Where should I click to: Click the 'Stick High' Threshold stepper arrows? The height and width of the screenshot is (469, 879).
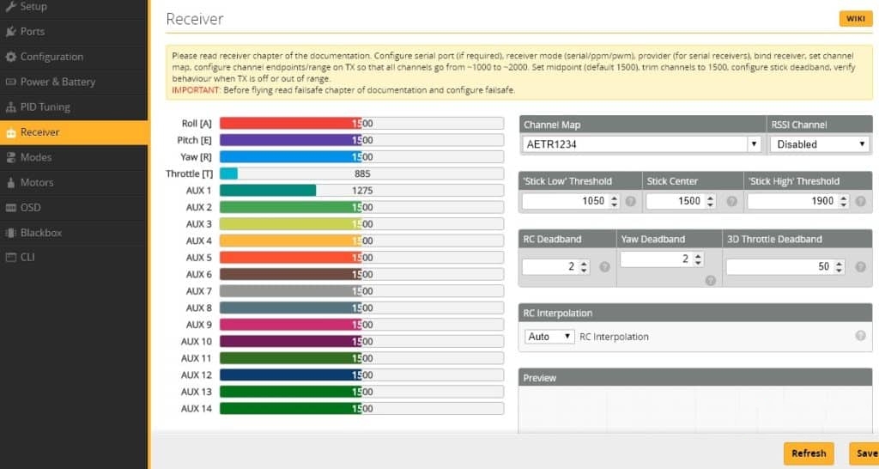click(x=844, y=201)
